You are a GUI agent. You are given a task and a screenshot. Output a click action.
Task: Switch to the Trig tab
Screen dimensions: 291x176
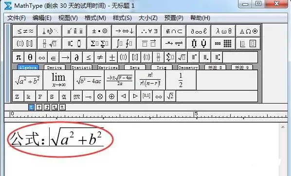coord(162,67)
